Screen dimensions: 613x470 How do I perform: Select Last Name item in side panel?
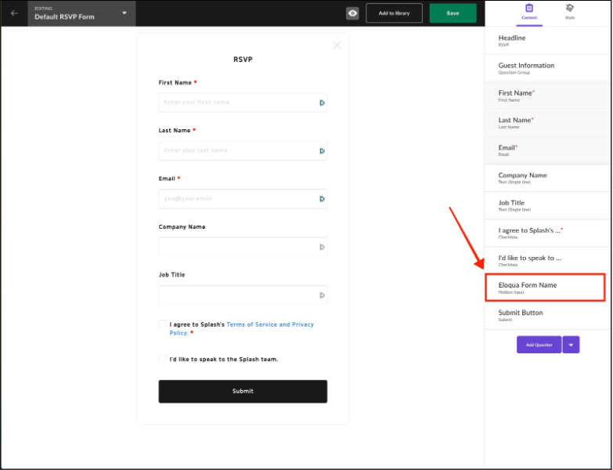547,123
